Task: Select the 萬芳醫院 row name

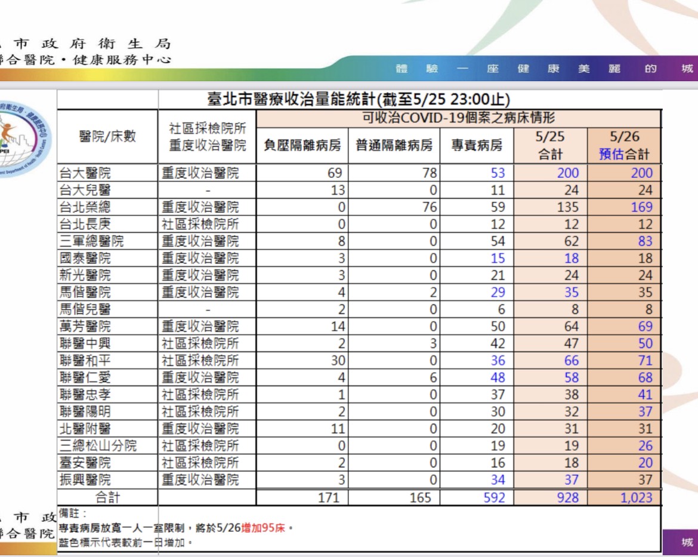Action: pyautogui.click(x=85, y=326)
